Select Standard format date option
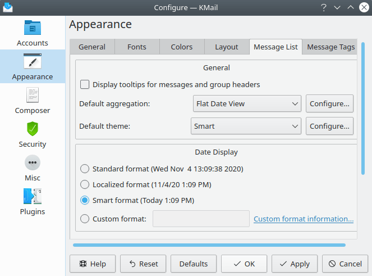The image size is (372, 276). tap(85, 169)
